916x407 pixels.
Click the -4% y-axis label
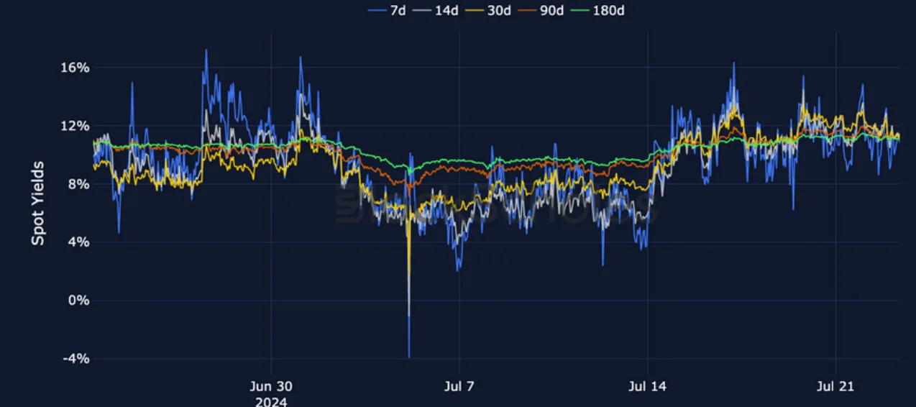[75, 359]
